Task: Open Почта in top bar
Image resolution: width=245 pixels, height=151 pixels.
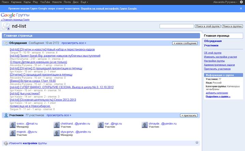Action: coord(67,2)
